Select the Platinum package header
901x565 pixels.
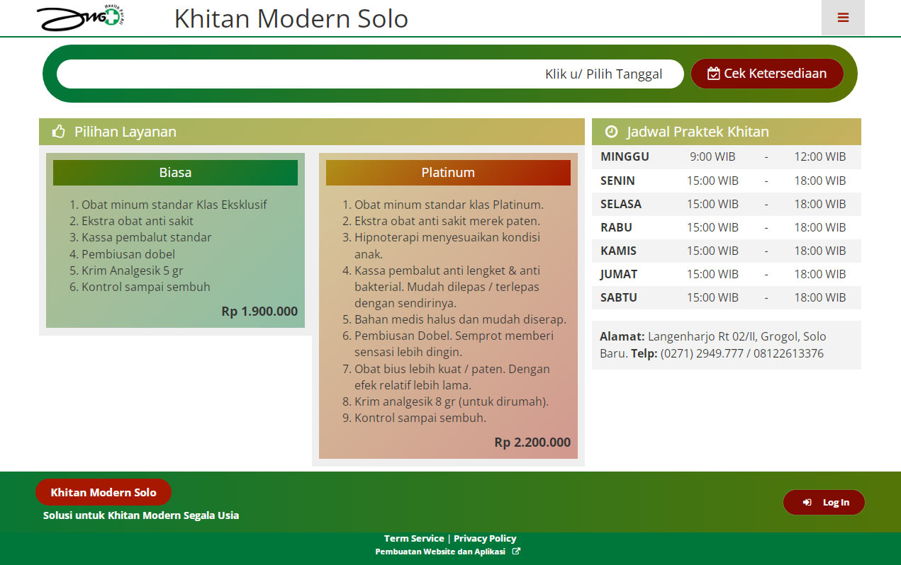click(448, 173)
